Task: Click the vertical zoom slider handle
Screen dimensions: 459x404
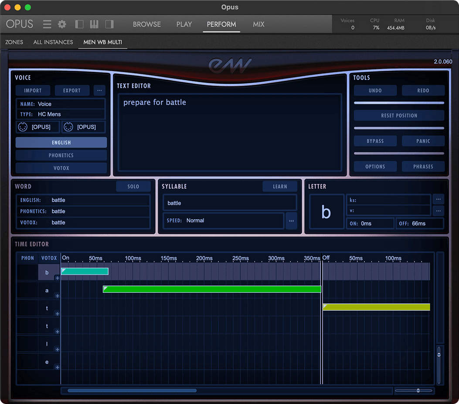Action: 439,355
